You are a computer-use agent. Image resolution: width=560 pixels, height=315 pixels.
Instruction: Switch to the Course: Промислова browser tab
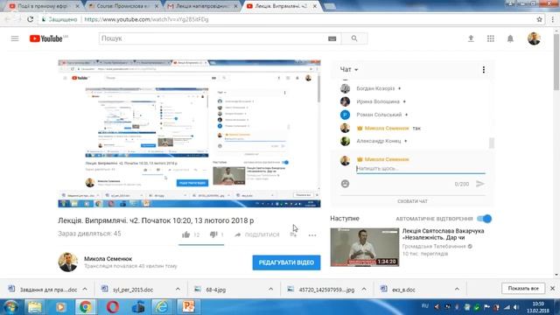pos(122,6)
